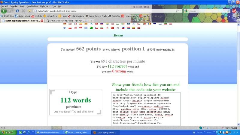The width and height of the screenshot is (240, 135).
Task: Expand hidden tray icons with the blue arrow
Action: pyautogui.click(x=217, y=132)
